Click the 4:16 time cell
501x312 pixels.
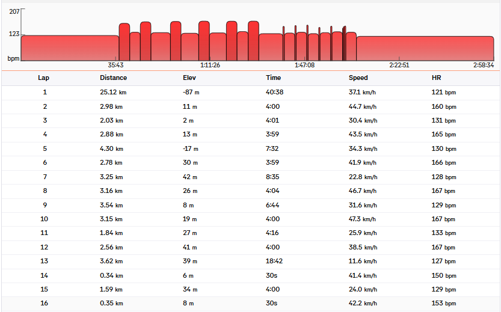click(272, 233)
